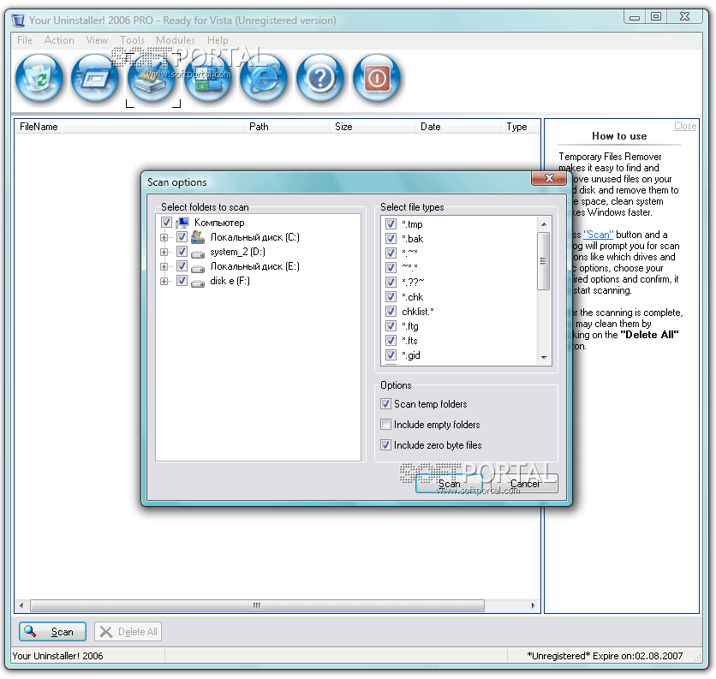This screenshot has width=716, height=679.
Task: Select the Компьютер label in folder tree
Action: [219, 223]
